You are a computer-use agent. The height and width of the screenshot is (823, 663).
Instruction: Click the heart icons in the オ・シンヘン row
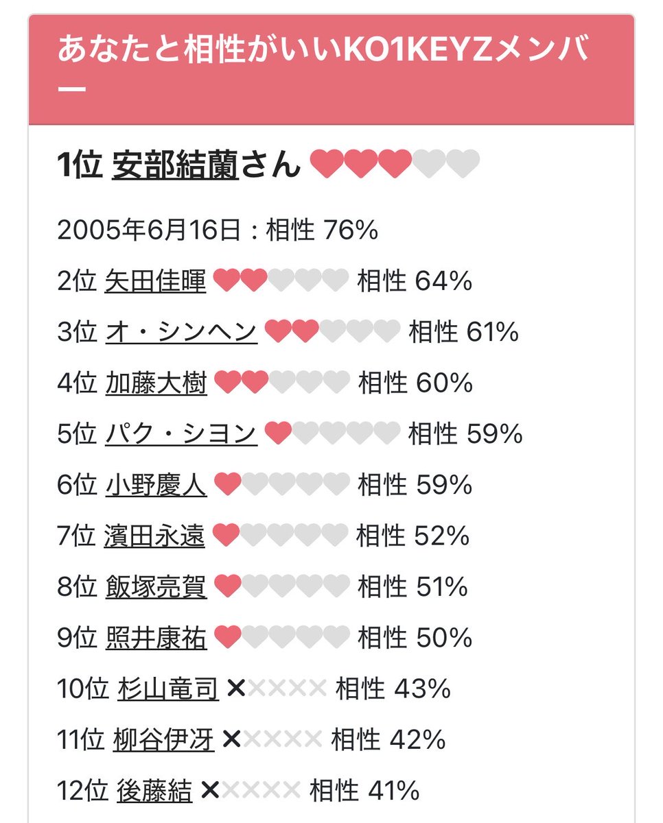(333, 332)
